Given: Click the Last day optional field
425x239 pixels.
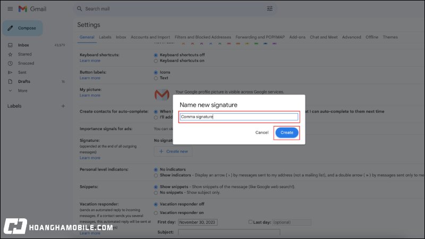Looking at the screenshot, I should 291,222.
